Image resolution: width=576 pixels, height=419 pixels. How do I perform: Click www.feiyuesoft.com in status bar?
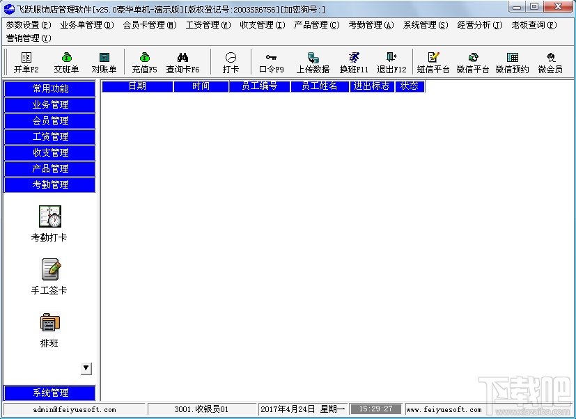(444, 409)
